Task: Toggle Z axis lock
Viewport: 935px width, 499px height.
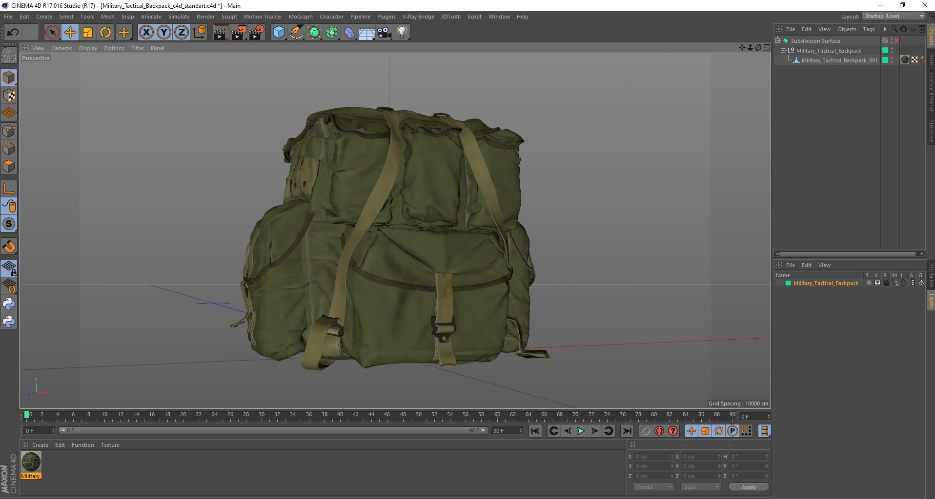Action: pos(182,33)
